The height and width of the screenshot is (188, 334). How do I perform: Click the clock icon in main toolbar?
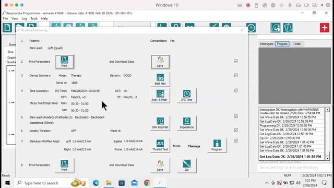[x=251, y=28]
